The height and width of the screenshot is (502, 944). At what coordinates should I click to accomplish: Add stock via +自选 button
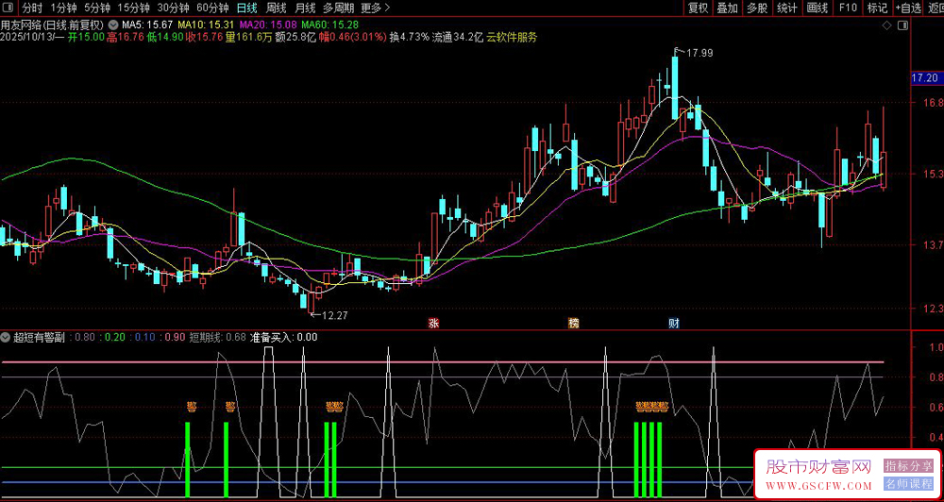(x=906, y=8)
